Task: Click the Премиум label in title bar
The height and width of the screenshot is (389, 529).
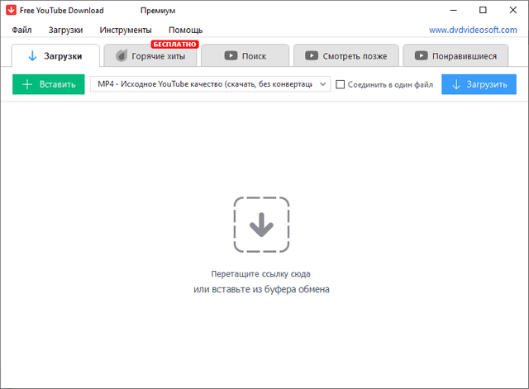Action: click(x=158, y=10)
